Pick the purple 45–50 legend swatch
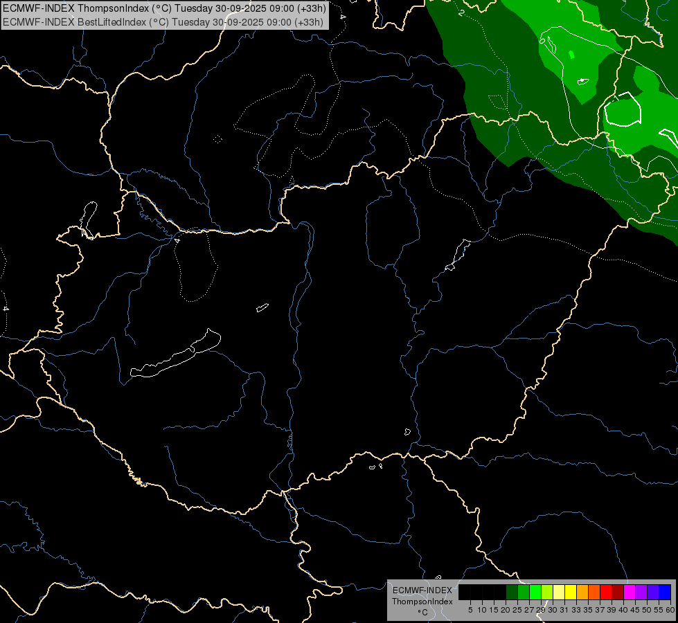The height and width of the screenshot is (623, 678). tap(641, 592)
